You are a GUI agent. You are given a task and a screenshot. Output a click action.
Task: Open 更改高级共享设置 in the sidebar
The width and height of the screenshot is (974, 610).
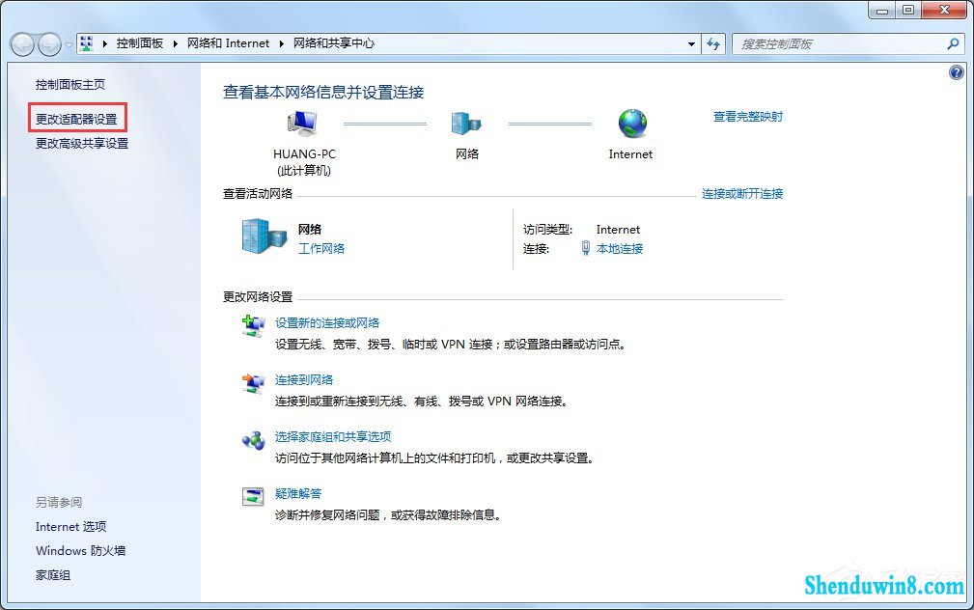(x=82, y=144)
